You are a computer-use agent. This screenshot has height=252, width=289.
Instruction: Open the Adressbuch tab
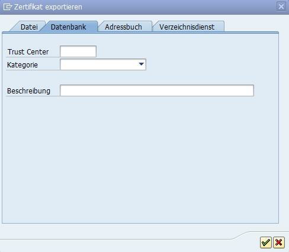click(123, 27)
